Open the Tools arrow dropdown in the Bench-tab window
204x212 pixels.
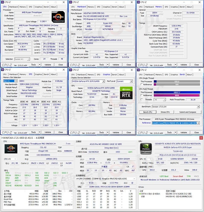(x=175, y=132)
